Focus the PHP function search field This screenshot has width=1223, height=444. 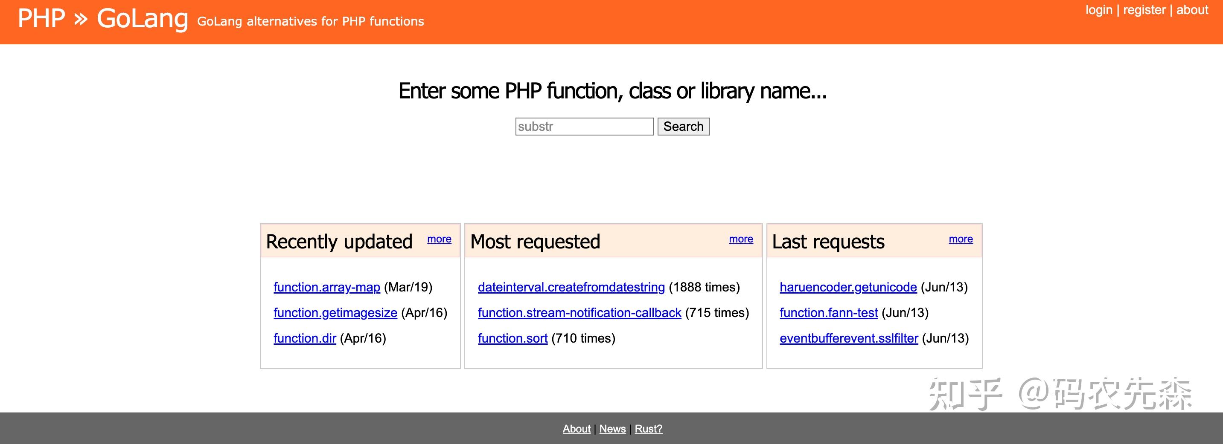(x=584, y=127)
